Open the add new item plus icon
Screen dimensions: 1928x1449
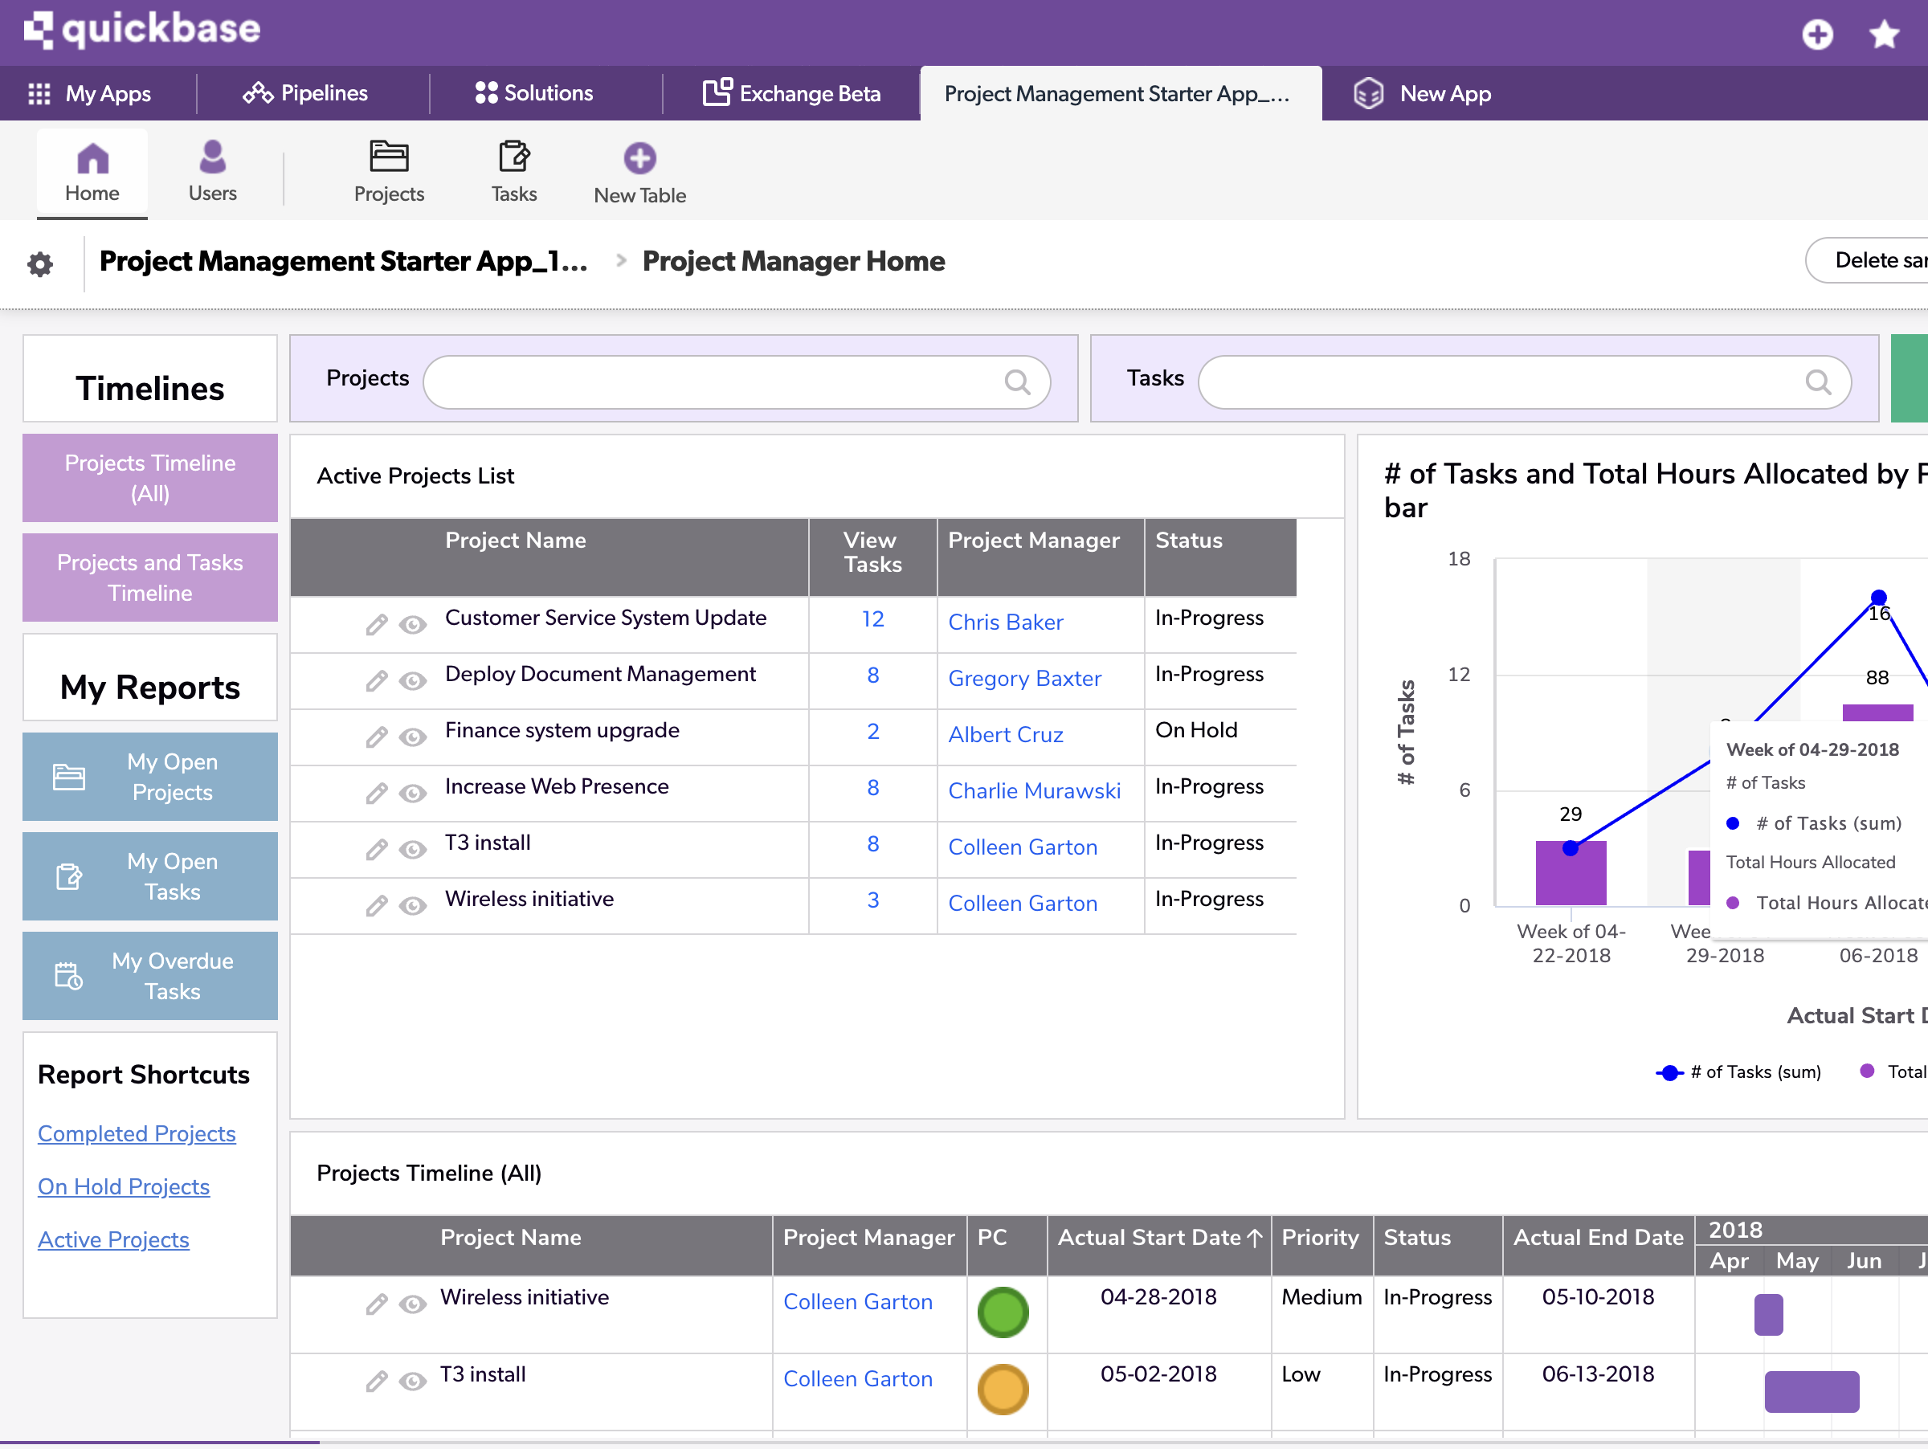point(1817,35)
